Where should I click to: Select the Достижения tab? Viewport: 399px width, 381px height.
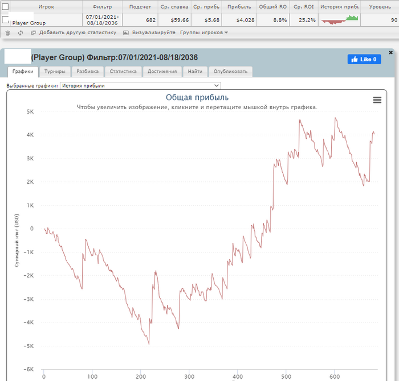pos(162,72)
